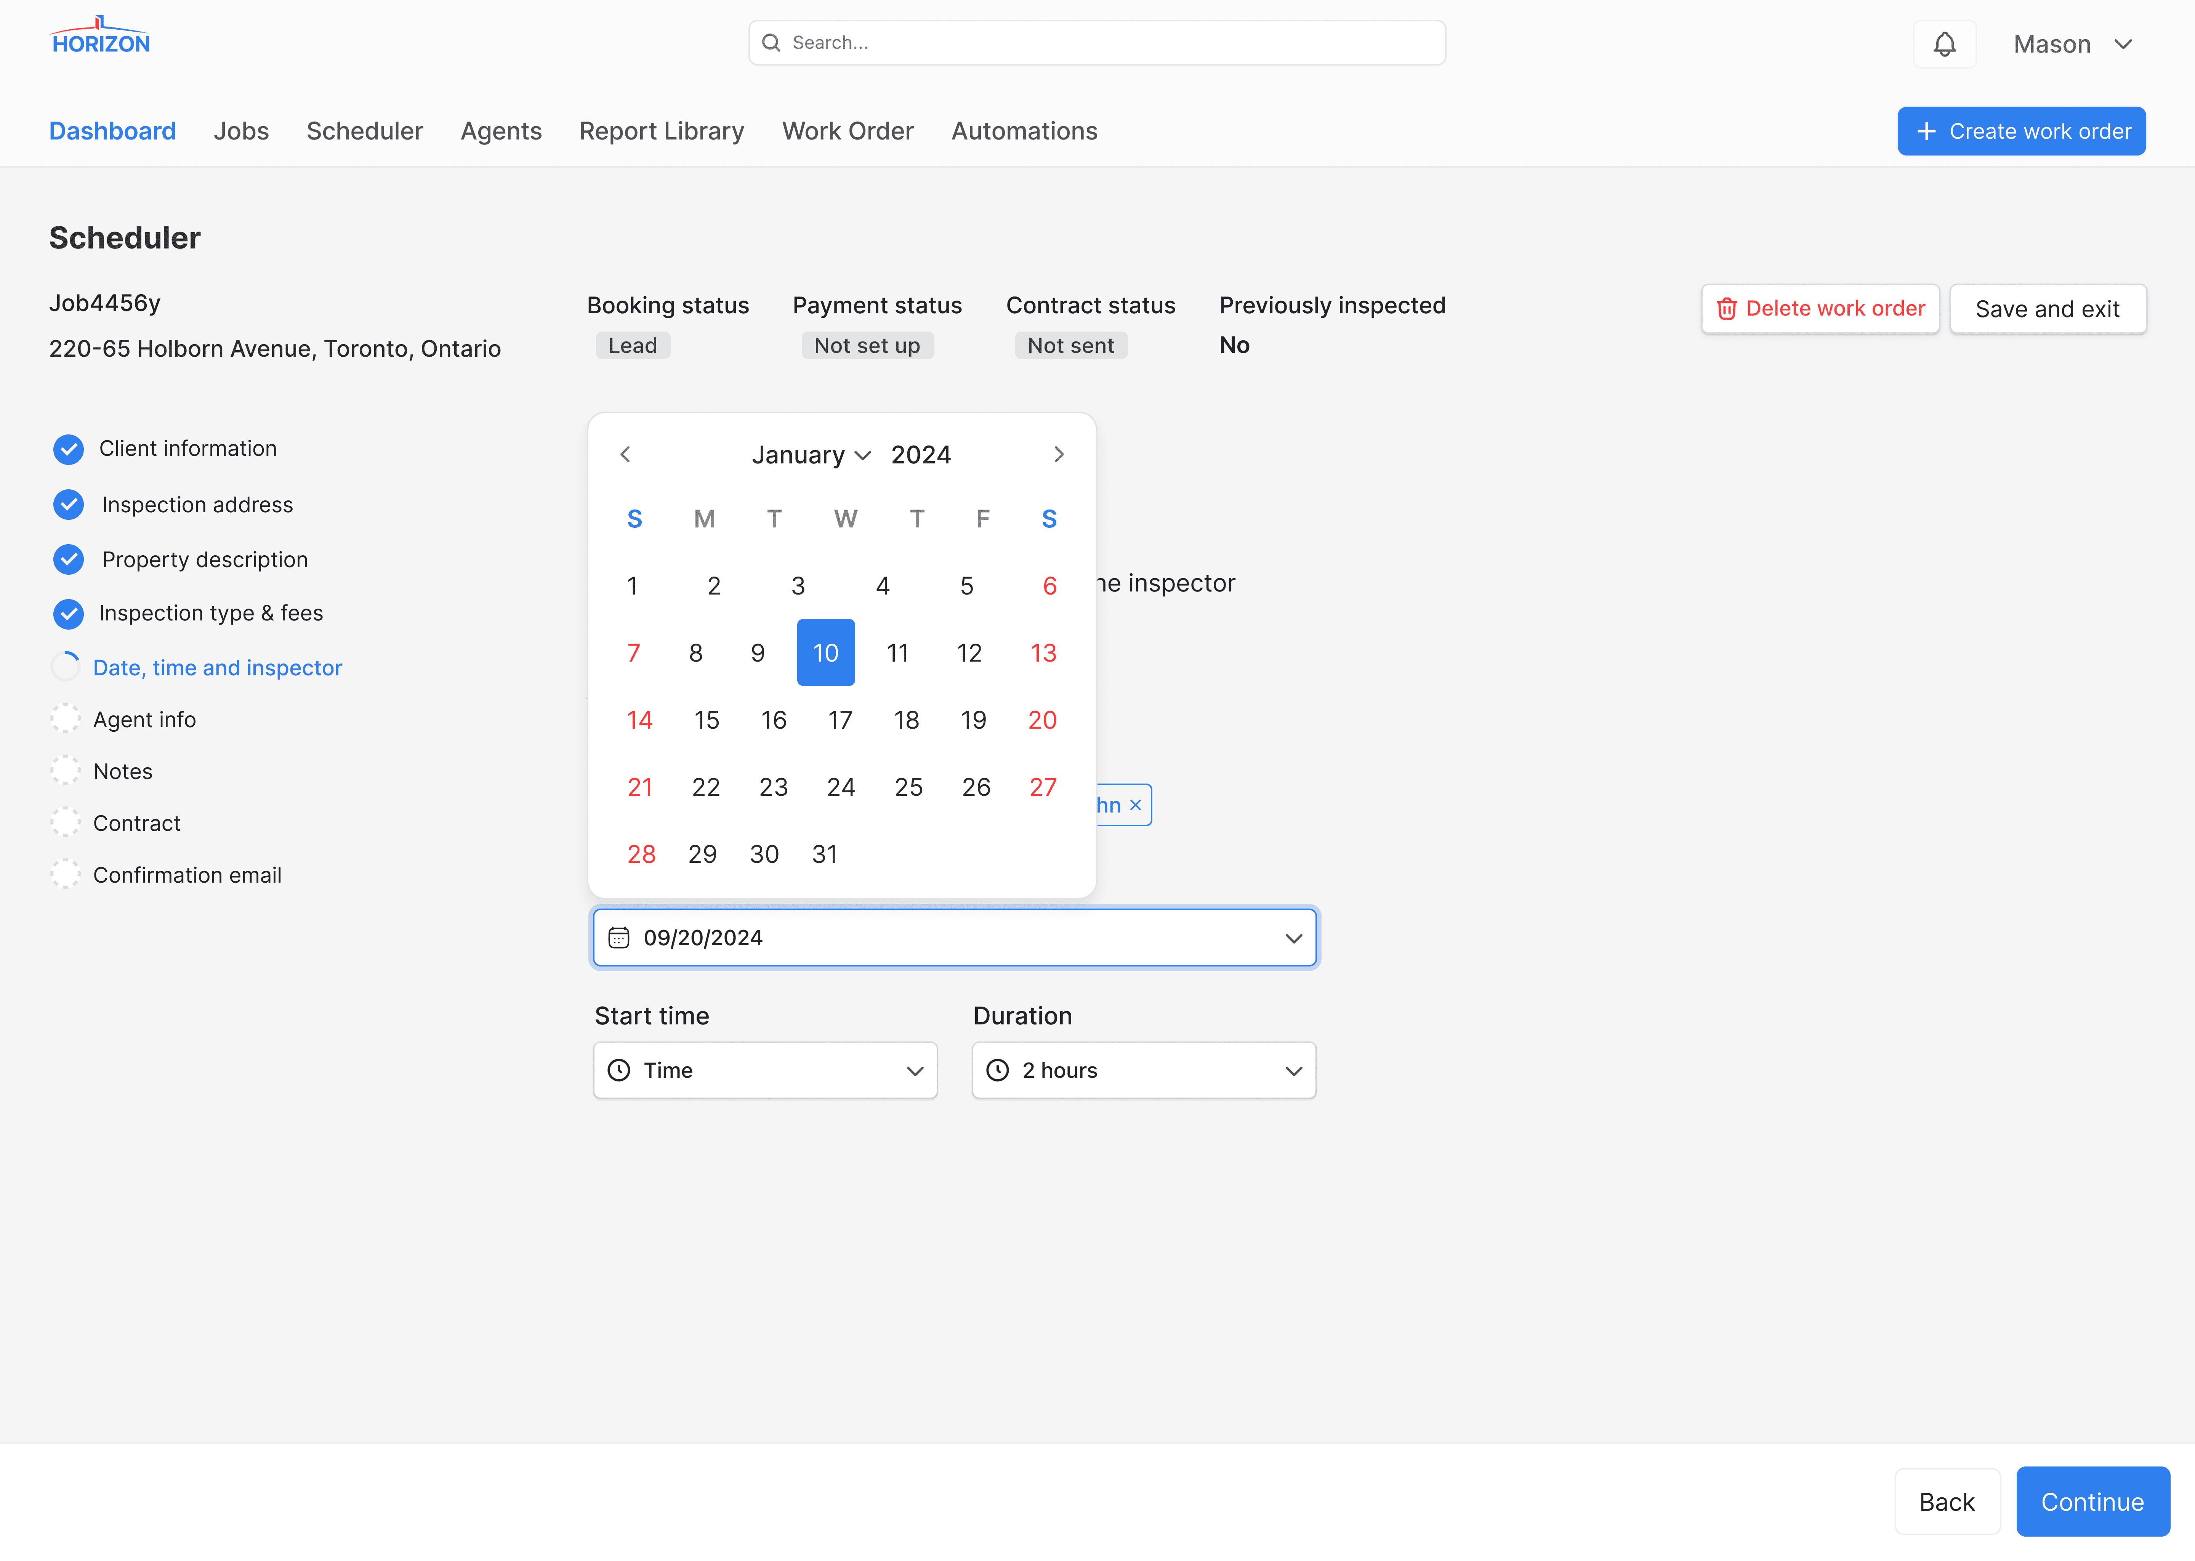The image size is (2195, 1561).
Task: Click the Not set up payment badge
Action: coord(867,346)
